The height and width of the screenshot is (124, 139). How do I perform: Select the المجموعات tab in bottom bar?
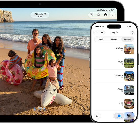click(119, 116)
